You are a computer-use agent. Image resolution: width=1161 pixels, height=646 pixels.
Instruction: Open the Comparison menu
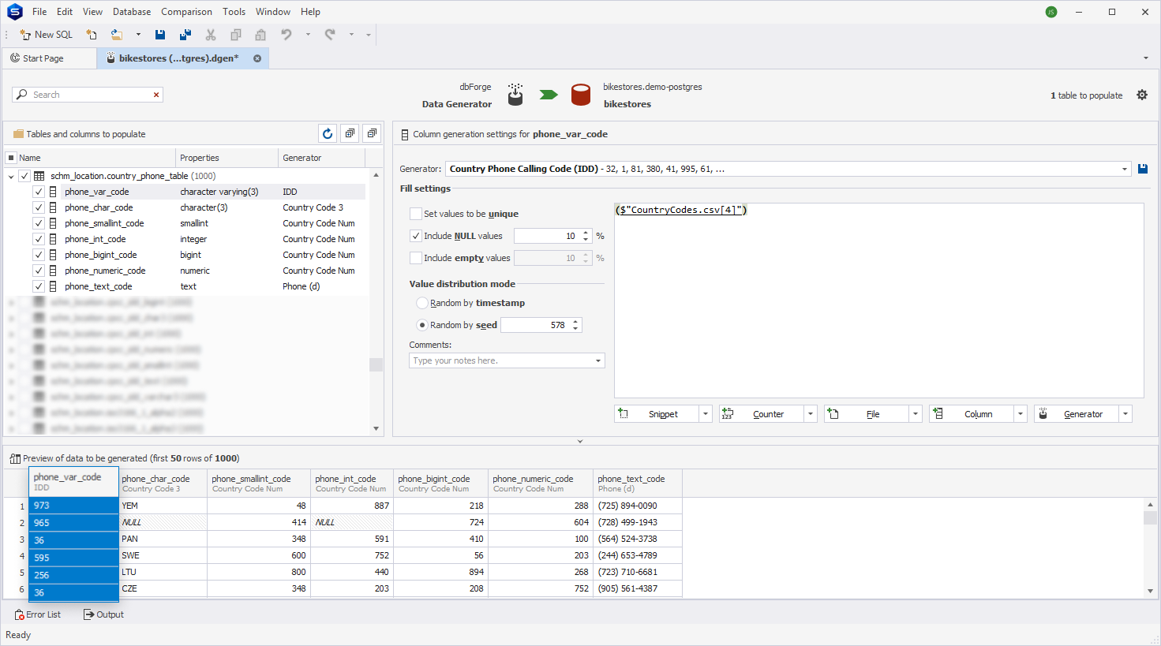point(186,12)
